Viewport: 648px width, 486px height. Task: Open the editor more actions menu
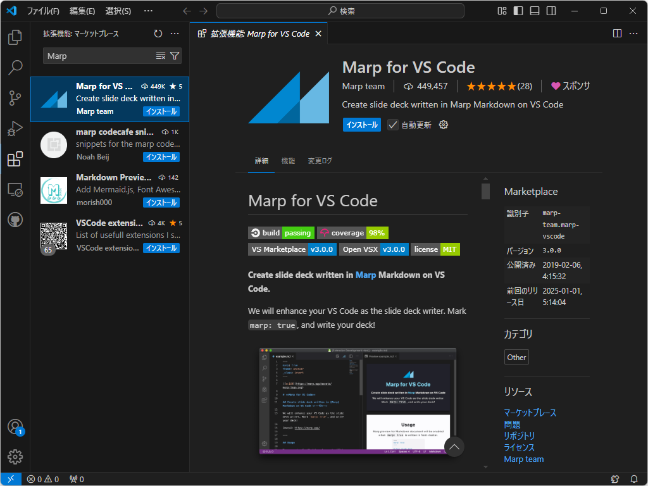(x=634, y=33)
